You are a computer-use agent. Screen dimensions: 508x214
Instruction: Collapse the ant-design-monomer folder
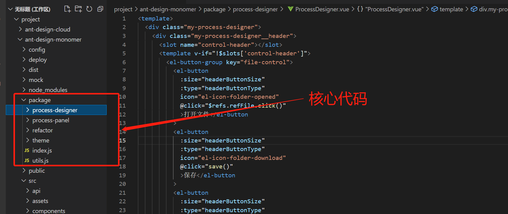20,39
